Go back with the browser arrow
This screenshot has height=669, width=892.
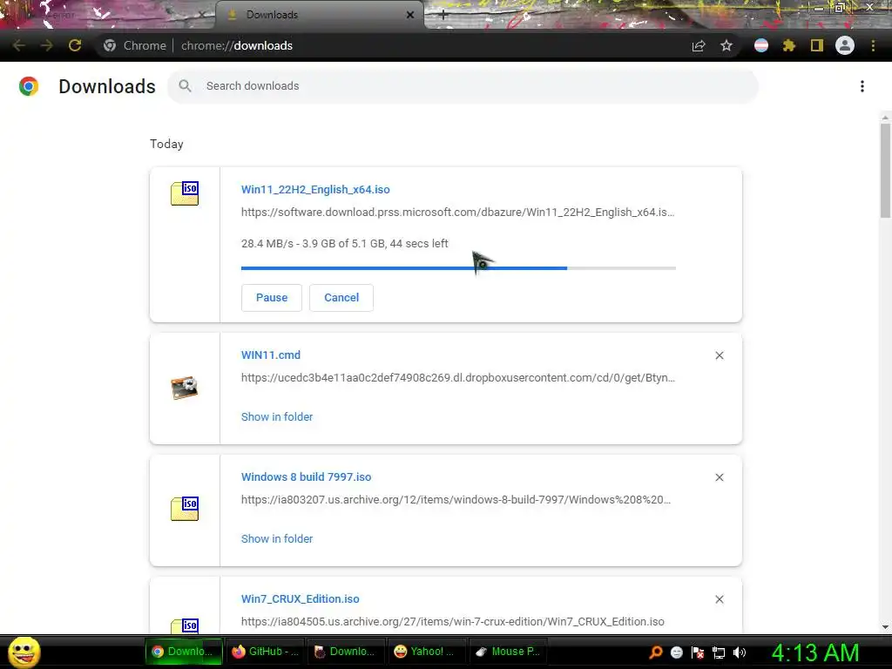tap(19, 45)
